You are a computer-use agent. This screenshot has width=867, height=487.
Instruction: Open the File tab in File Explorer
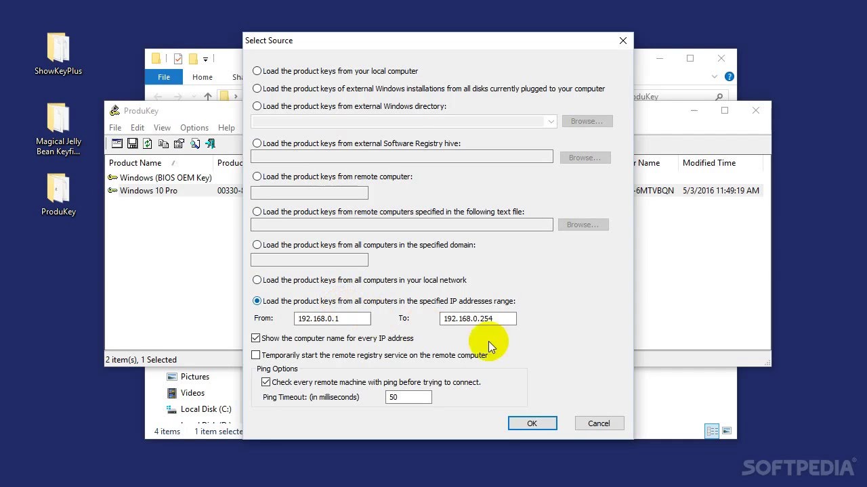click(164, 77)
